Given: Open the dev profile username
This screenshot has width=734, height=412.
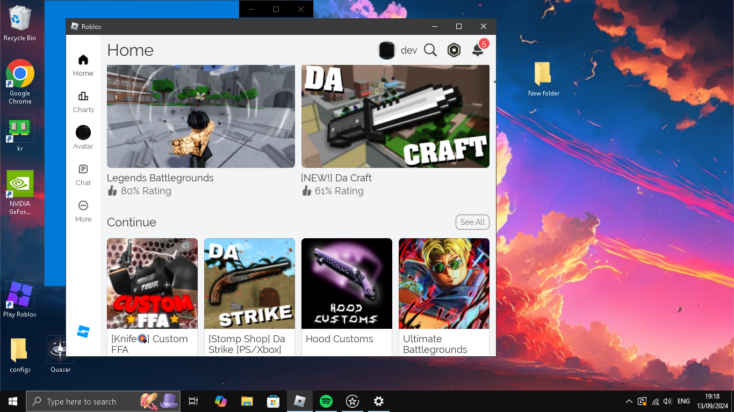Looking at the screenshot, I should (409, 50).
